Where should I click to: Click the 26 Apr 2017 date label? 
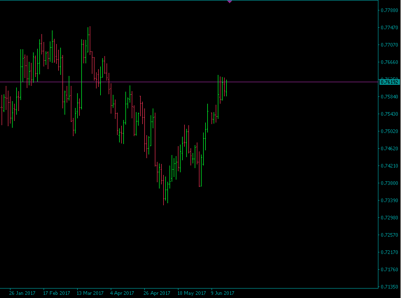[157, 293]
